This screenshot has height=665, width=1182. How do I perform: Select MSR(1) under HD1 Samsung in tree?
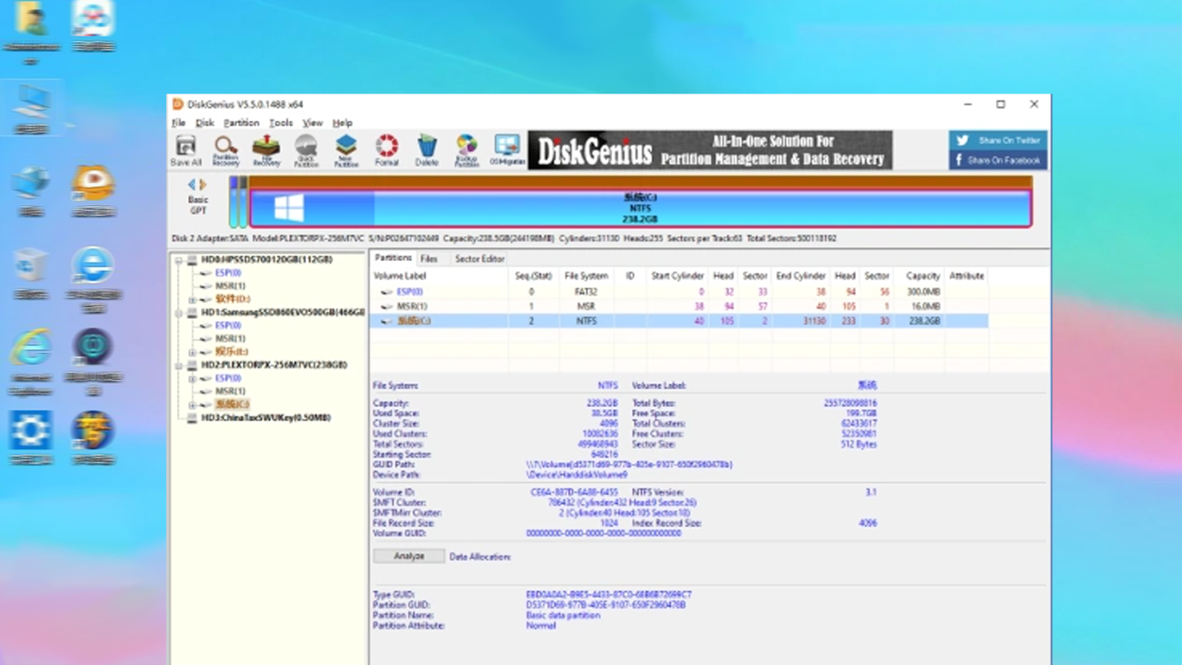230,338
